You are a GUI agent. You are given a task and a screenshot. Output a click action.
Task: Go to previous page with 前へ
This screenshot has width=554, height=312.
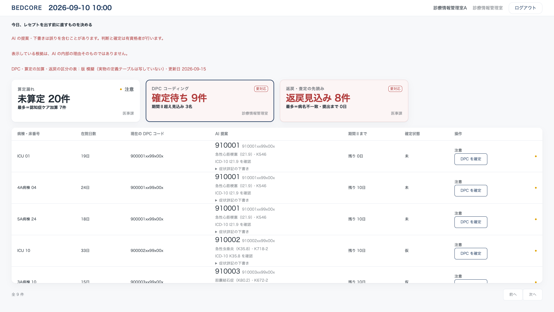tap(513, 295)
